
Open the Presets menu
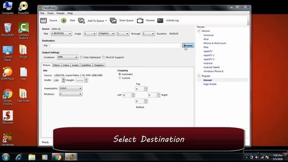(60, 13)
